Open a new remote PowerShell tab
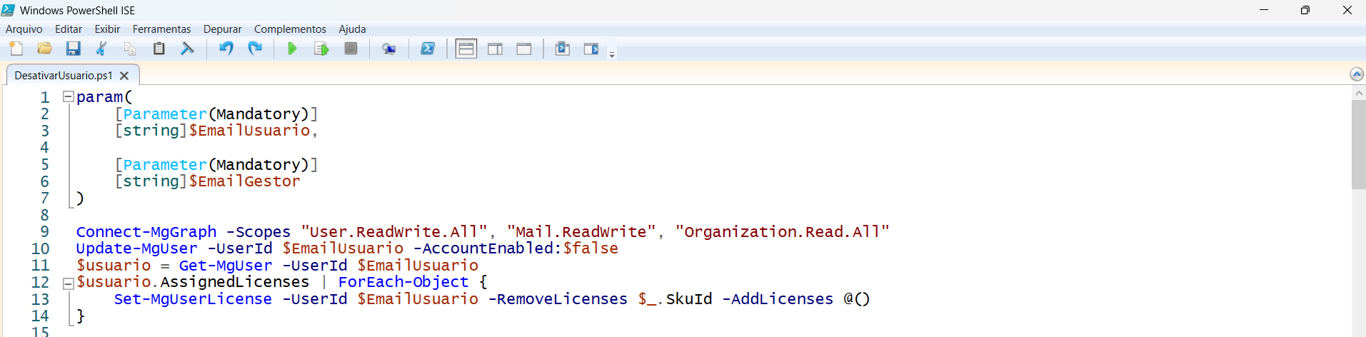This screenshot has width=1366, height=337. click(x=388, y=49)
